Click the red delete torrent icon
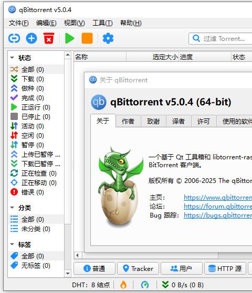 point(49,38)
